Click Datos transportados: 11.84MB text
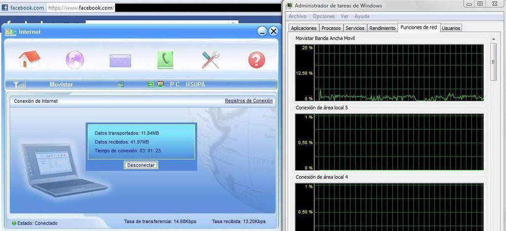506x231 pixels. 127,133
